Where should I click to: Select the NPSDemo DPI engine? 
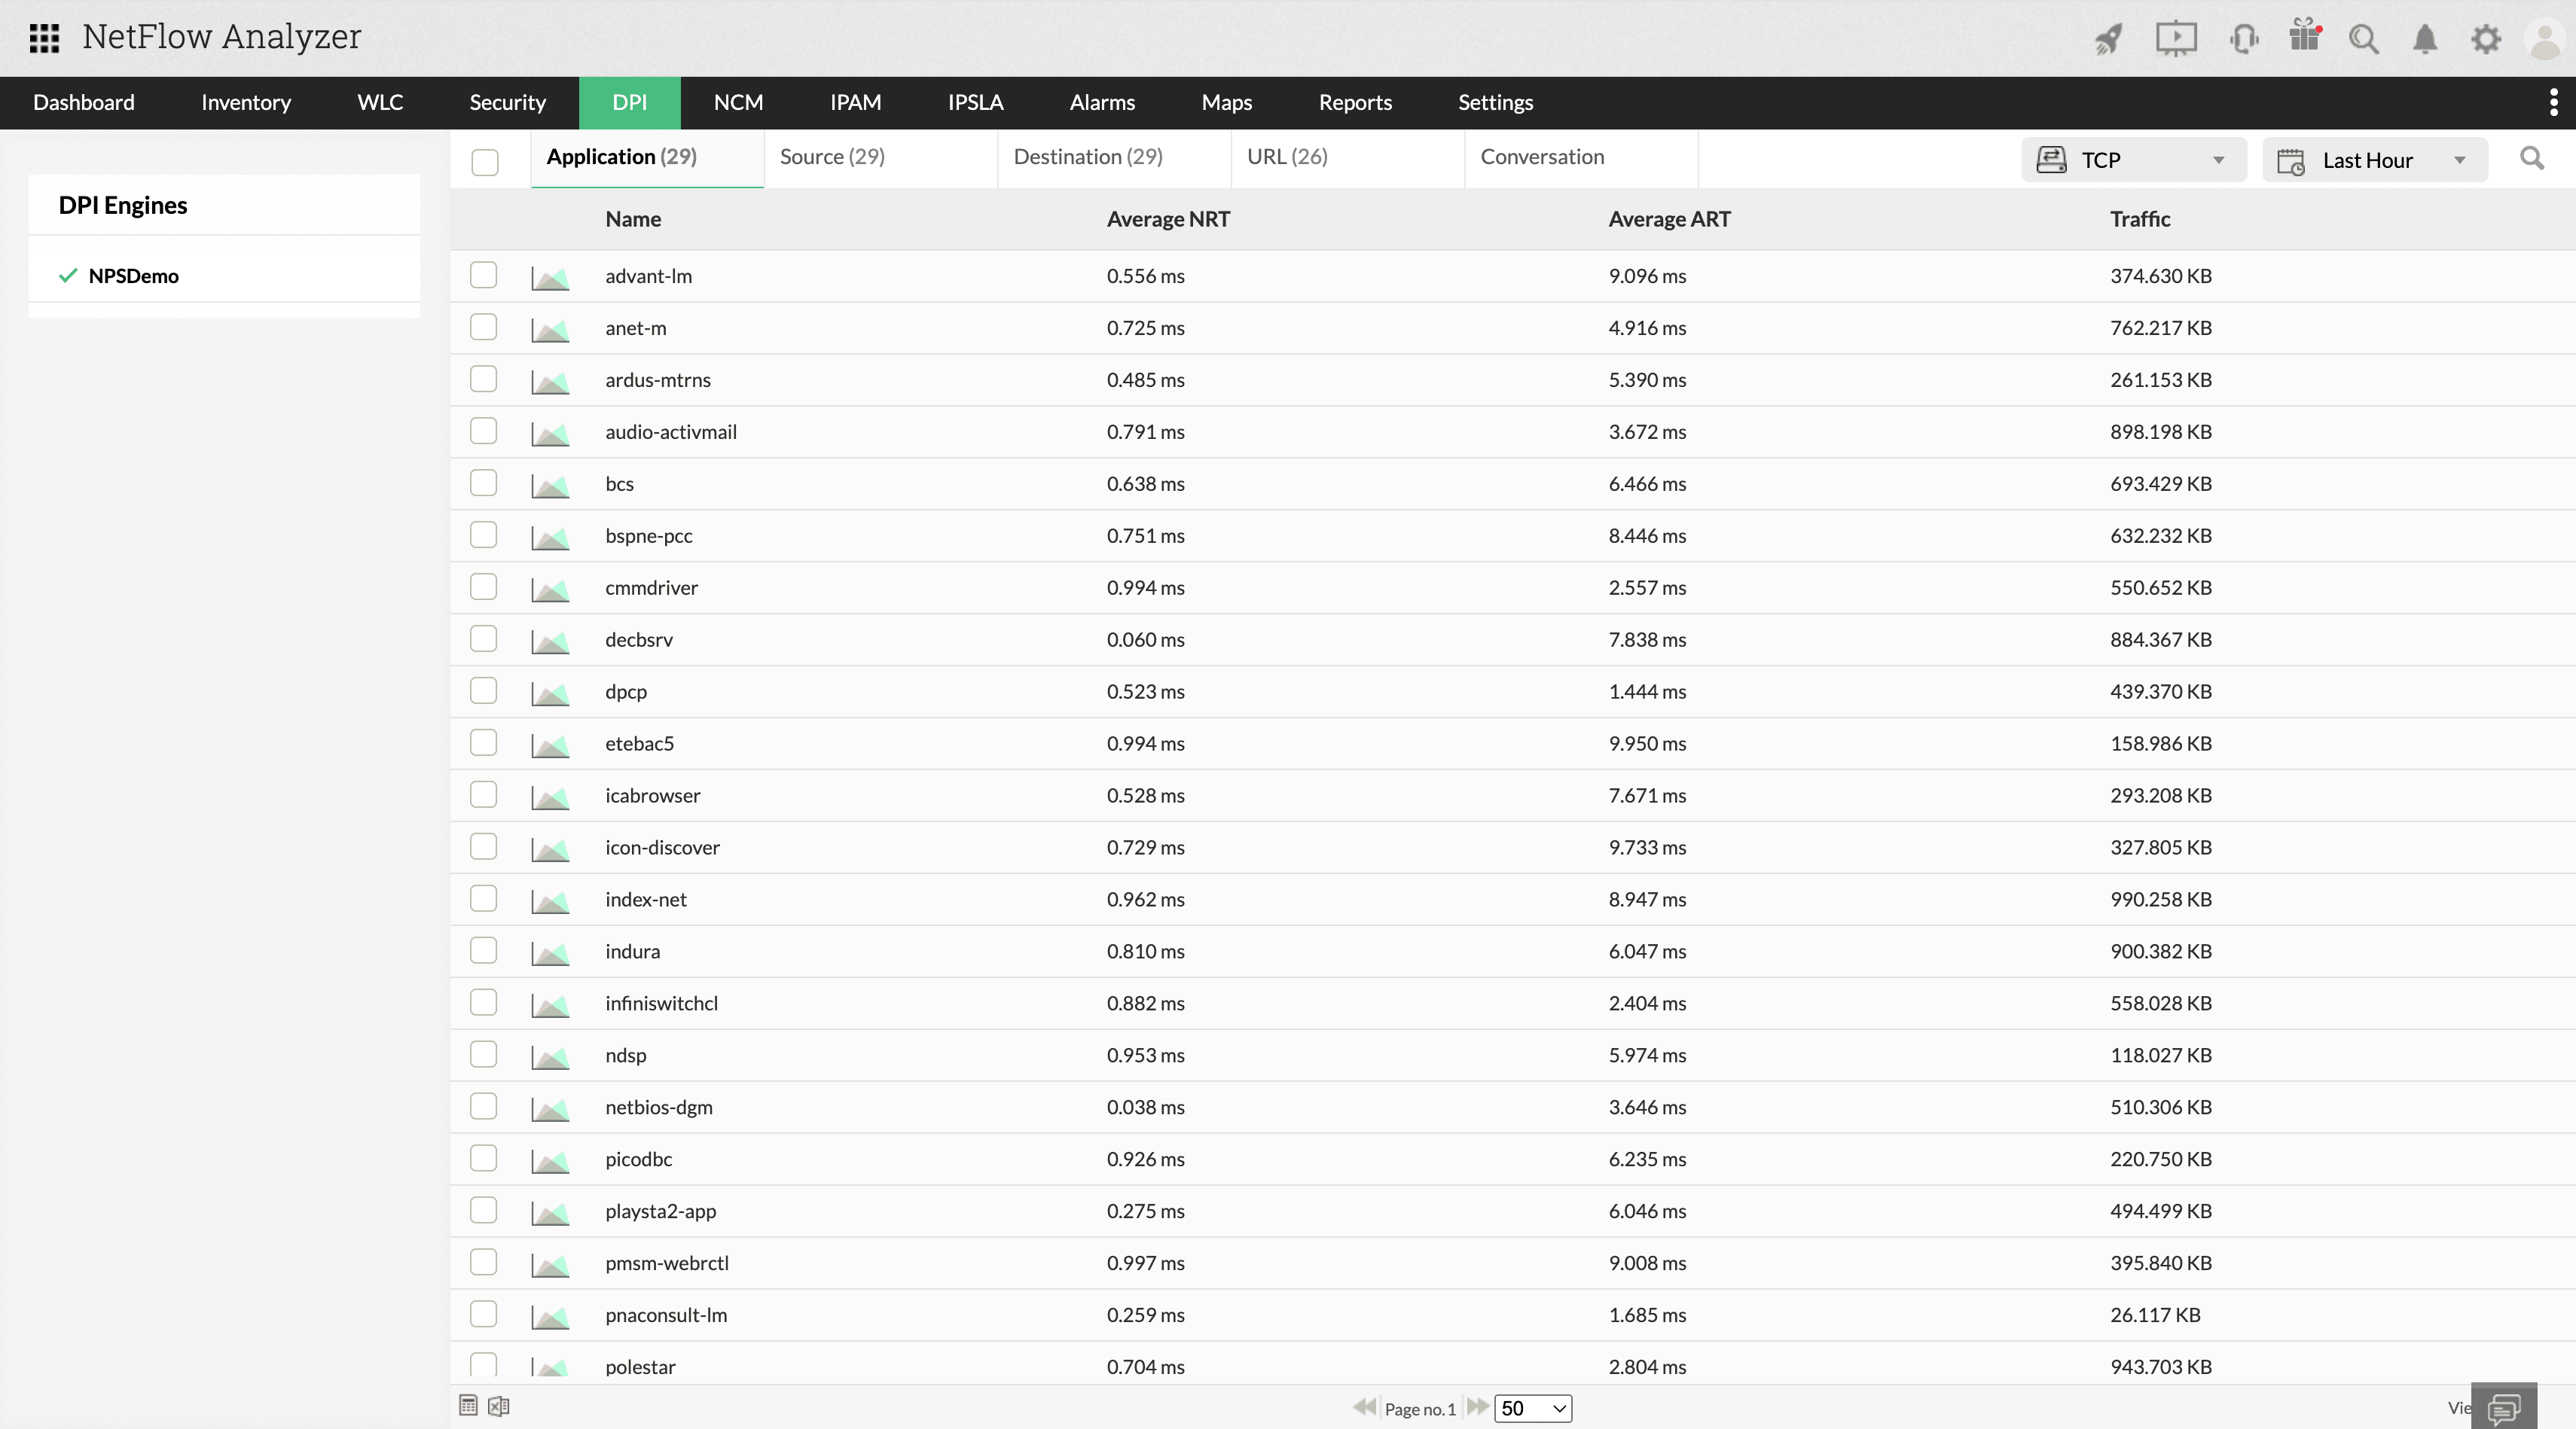pos(133,276)
